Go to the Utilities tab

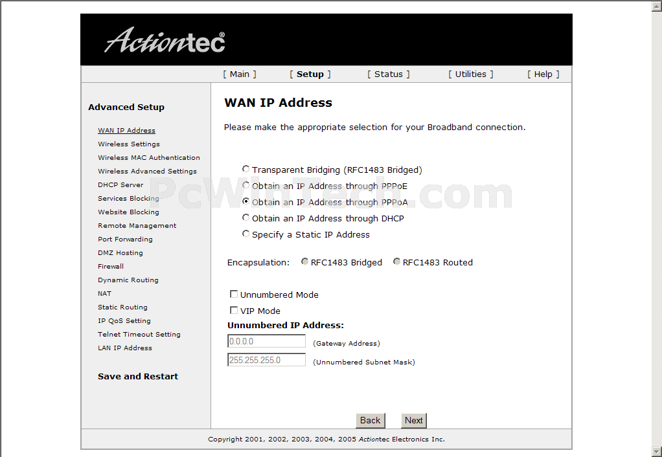point(470,74)
